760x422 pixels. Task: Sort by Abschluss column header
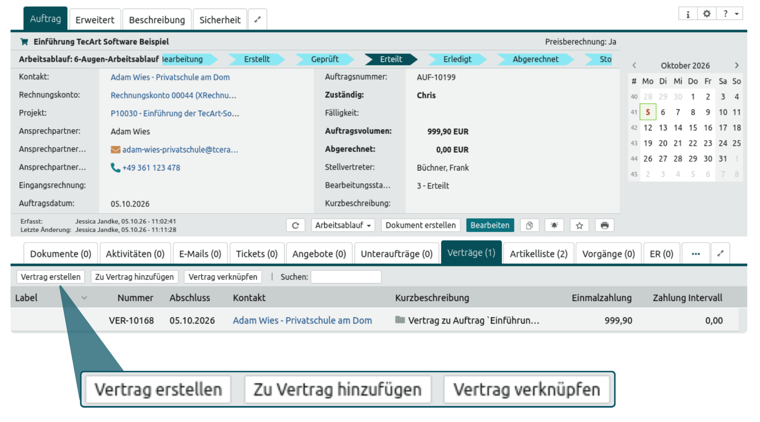[x=190, y=298]
